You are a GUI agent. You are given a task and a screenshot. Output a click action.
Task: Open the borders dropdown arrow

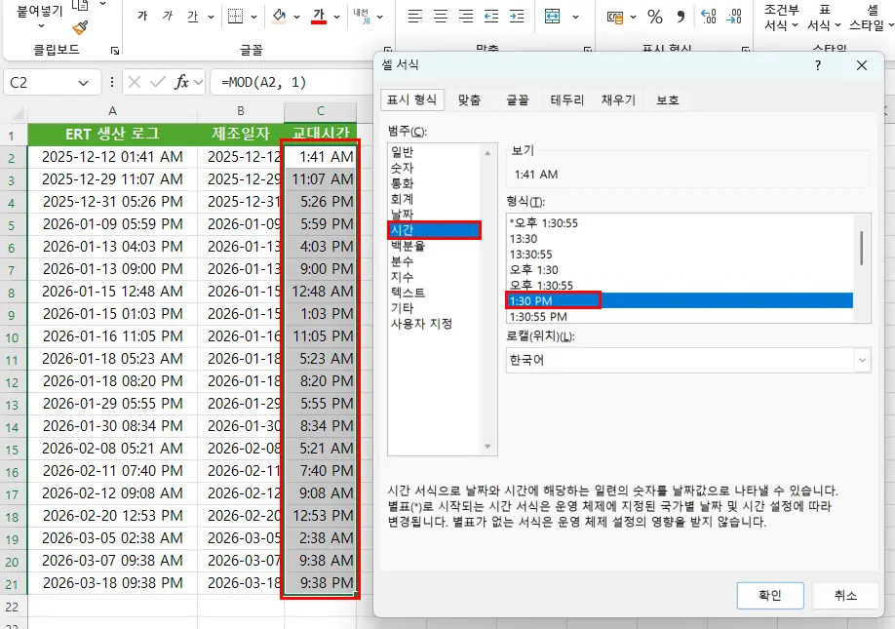(x=252, y=17)
